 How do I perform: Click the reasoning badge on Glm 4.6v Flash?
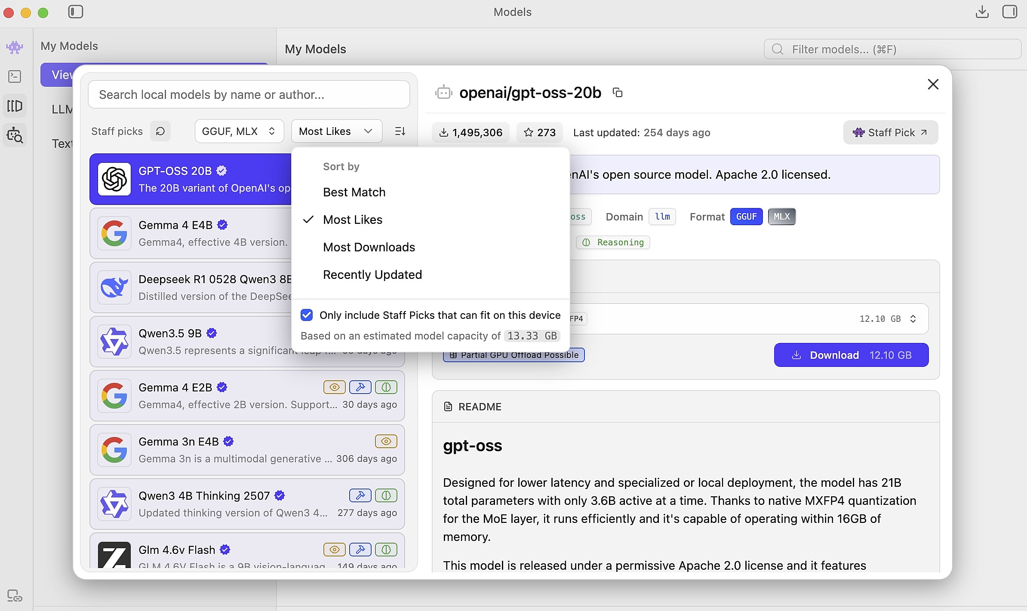[x=386, y=550]
